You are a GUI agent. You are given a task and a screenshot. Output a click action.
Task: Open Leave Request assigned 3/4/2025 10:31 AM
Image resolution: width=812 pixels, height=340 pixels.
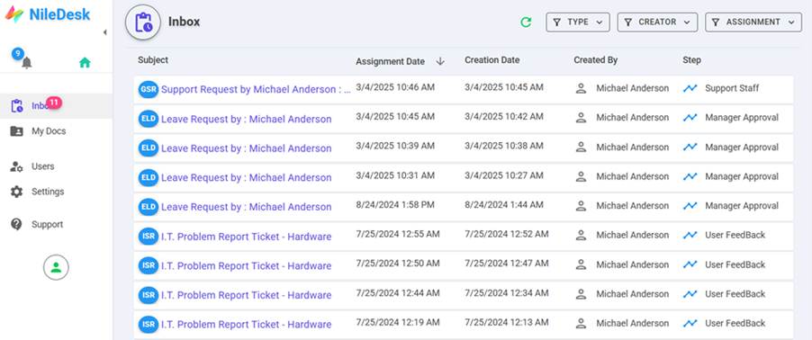click(246, 177)
